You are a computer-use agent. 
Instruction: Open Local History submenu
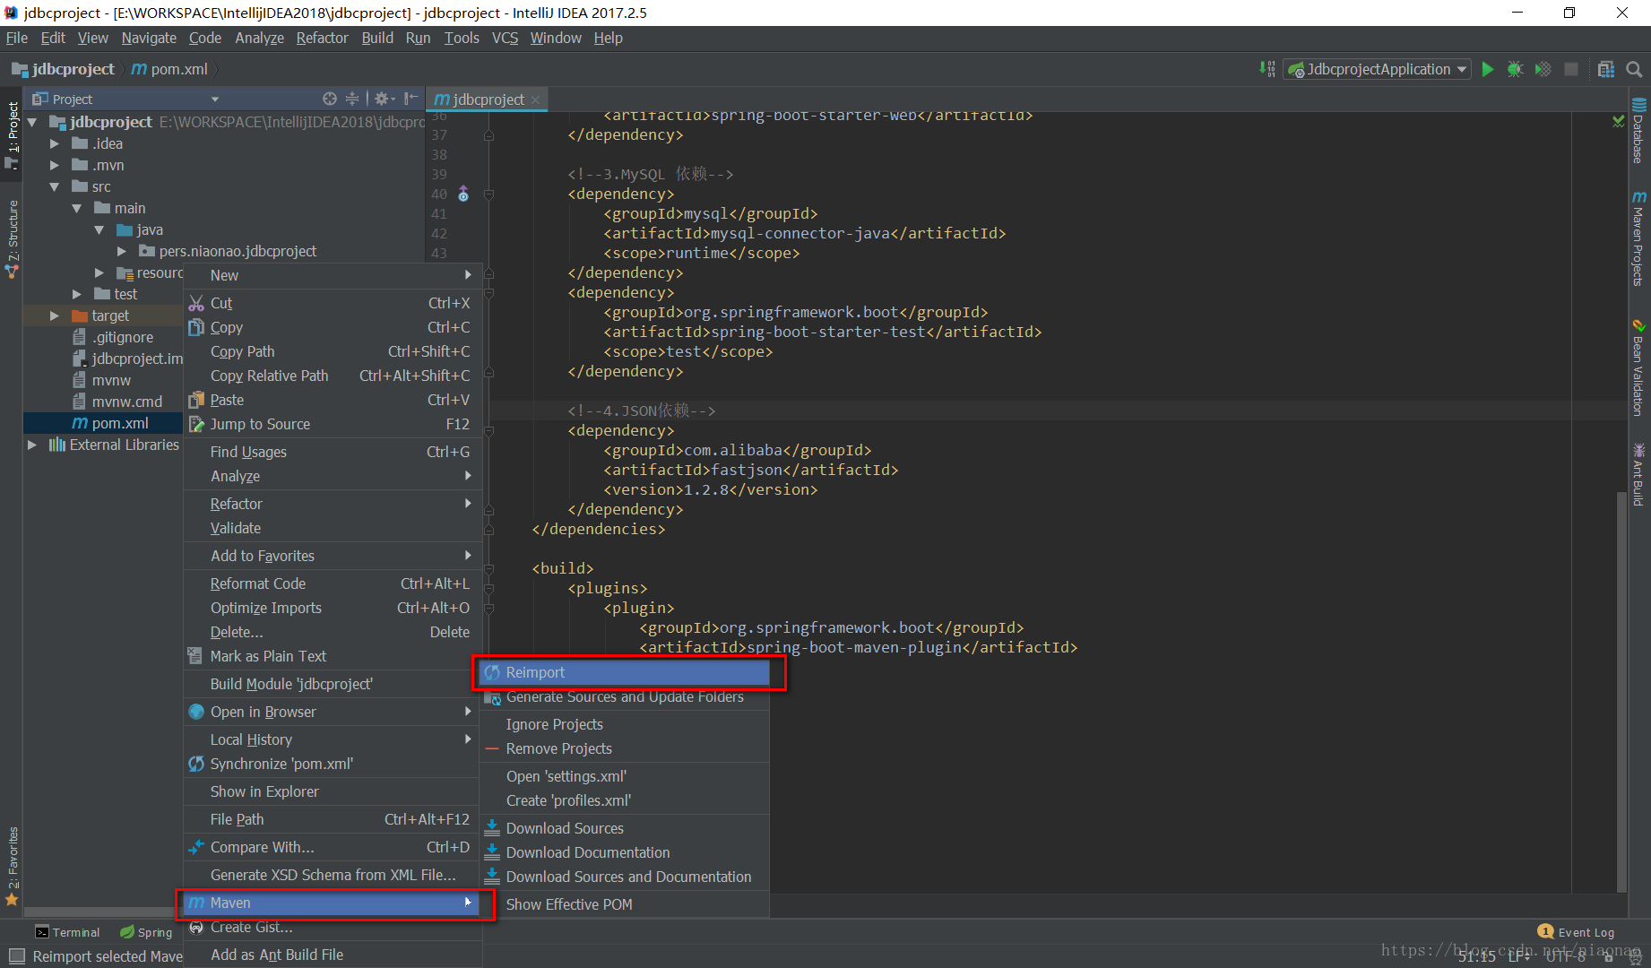[333, 739]
